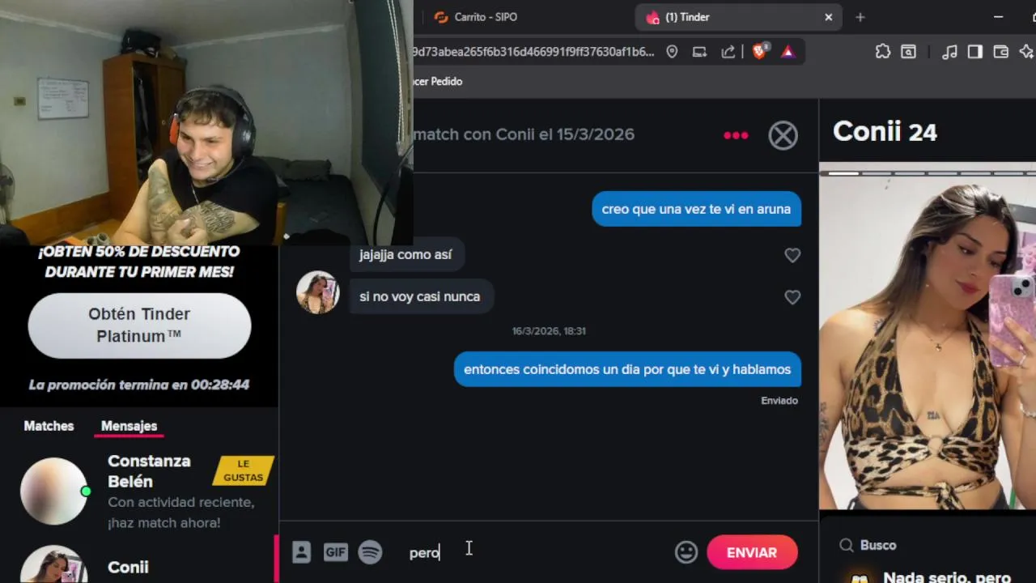This screenshot has width=1036, height=583.
Task: Click the location pin icon in address bar
Action: coord(672,51)
